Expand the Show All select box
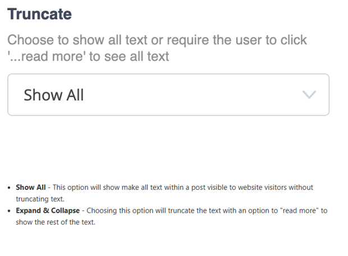The height and width of the screenshot is (256, 348). (168, 94)
